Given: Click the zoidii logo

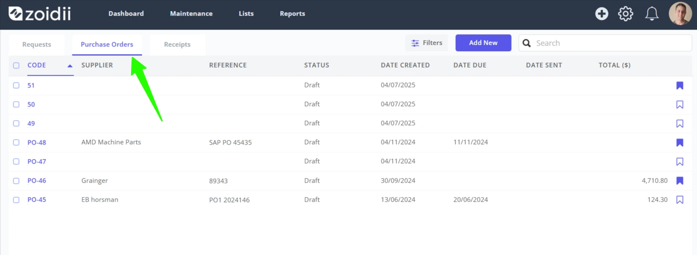Looking at the screenshot, I should [40, 14].
